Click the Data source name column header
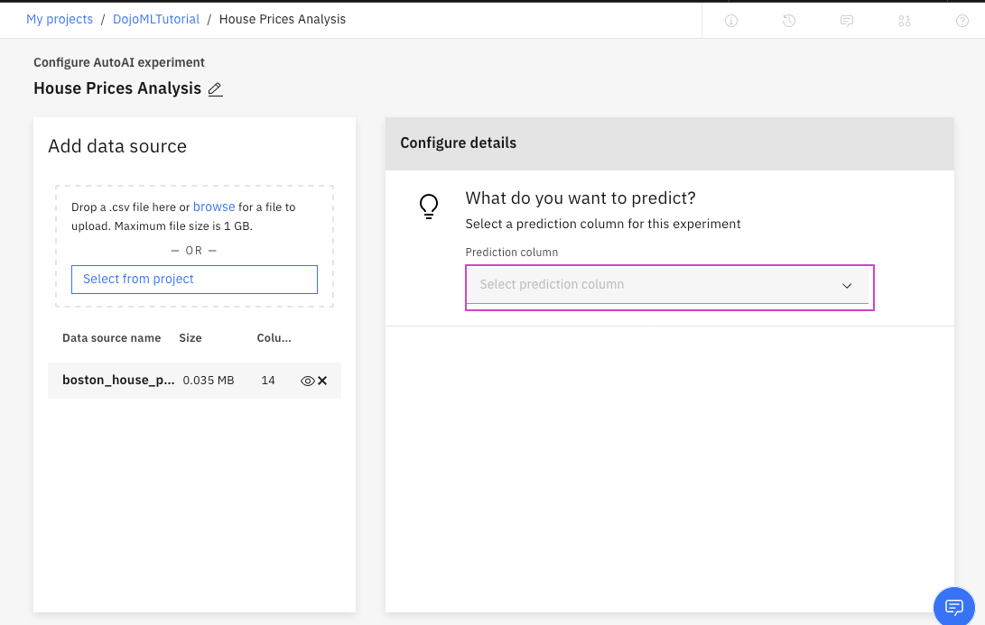 tap(111, 338)
